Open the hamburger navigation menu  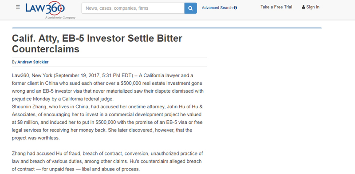tap(18, 7)
